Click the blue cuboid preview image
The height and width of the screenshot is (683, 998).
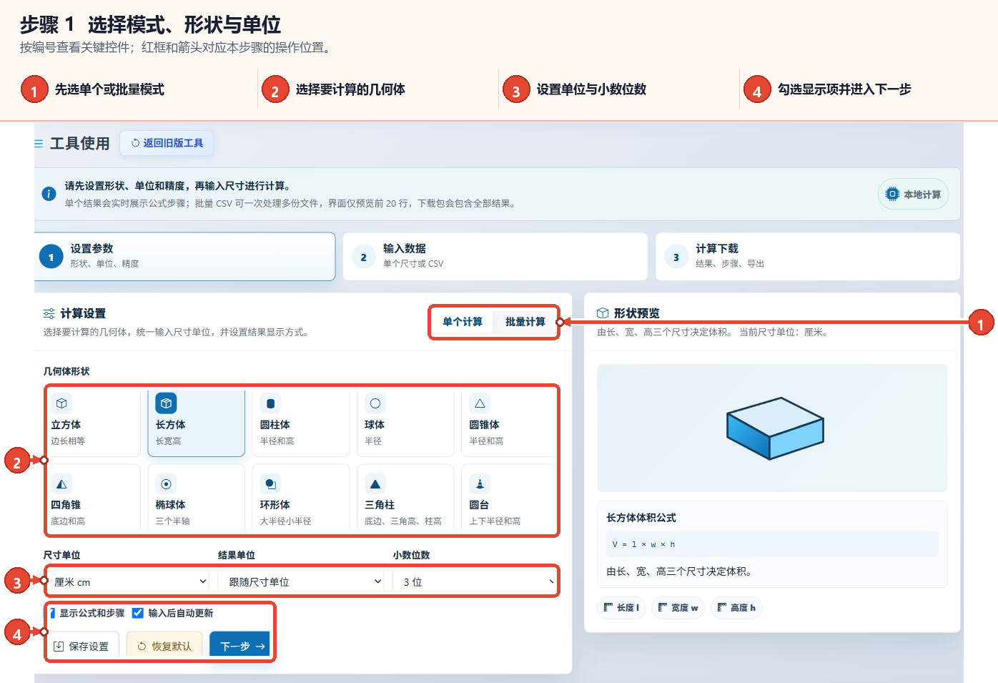tap(775, 428)
